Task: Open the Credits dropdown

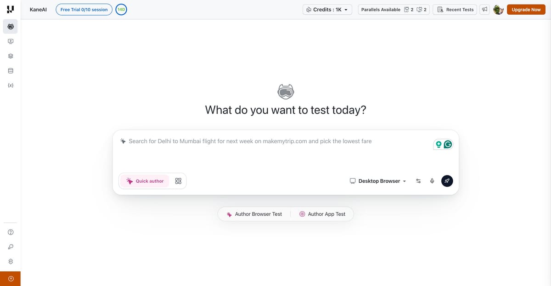Action: tap(326, 9)
